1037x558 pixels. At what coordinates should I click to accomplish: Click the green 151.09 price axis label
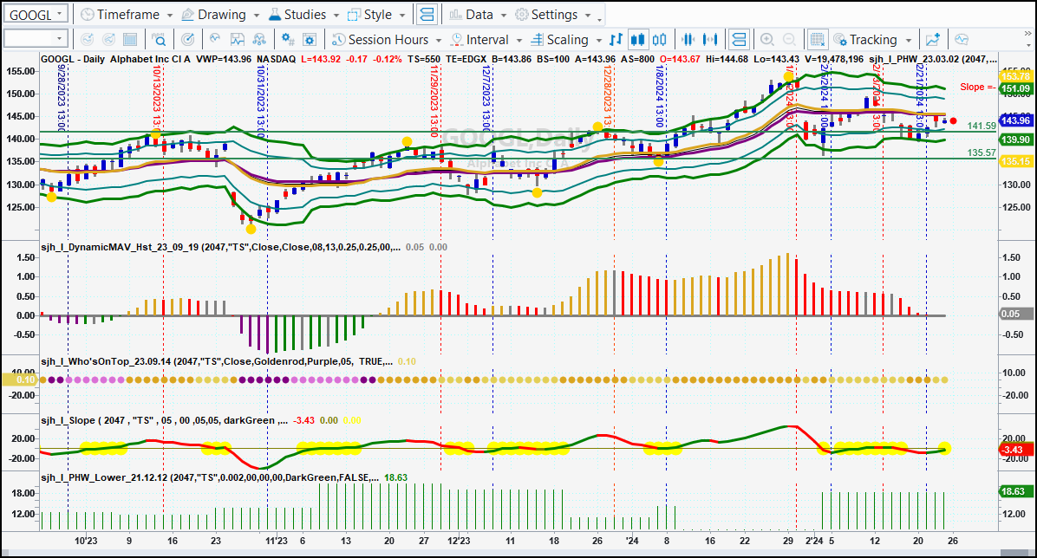pyautogui.click(x=1016, y=88)
